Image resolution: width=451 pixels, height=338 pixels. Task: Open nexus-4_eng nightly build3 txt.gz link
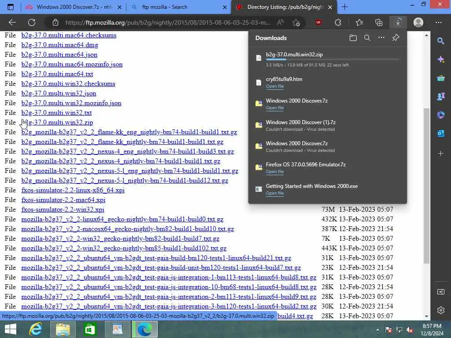tap(127, 151)
